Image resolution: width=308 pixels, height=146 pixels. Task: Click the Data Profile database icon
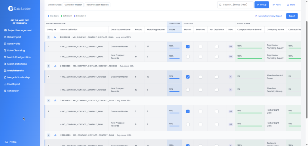click(5, 44)
